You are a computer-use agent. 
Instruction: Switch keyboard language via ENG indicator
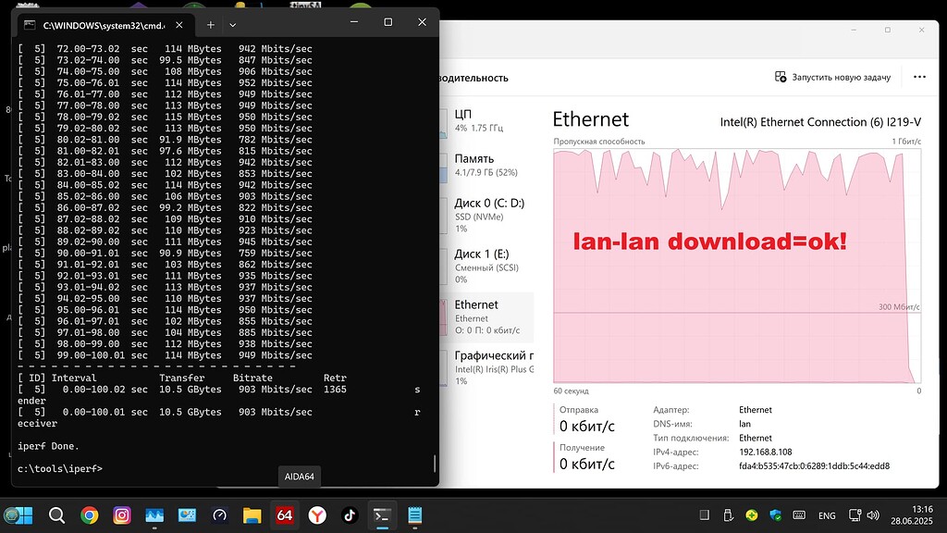(826, 514)
